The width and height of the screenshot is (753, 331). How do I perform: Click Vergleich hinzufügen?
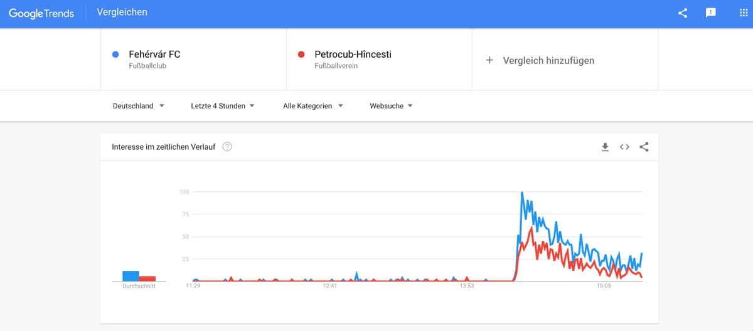548,60
